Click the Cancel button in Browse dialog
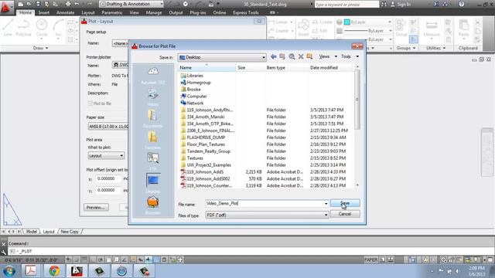 coord(345,214)
